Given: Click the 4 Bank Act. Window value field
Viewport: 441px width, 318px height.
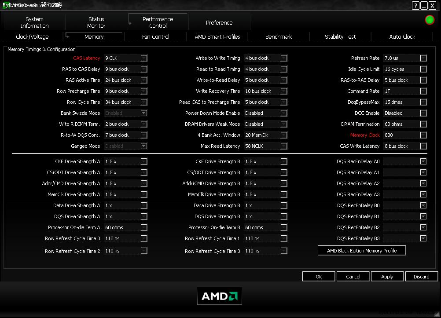Looking at the screenshot, I should tap(262, 135).
